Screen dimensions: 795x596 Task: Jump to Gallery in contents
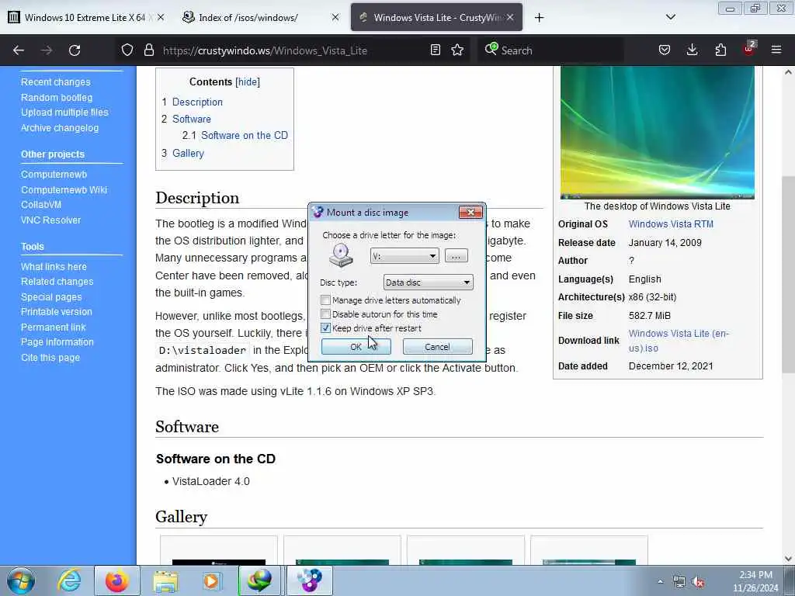point(188,153)
